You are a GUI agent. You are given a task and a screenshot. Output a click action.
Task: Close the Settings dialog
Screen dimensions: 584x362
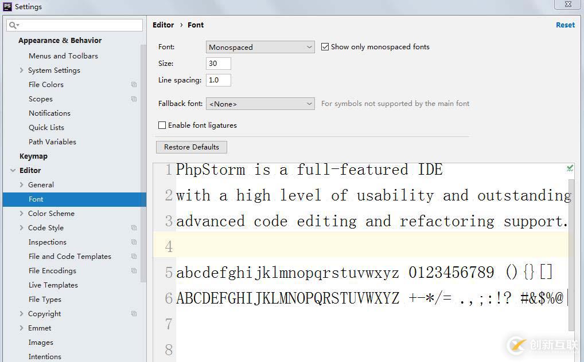[569, 4]
